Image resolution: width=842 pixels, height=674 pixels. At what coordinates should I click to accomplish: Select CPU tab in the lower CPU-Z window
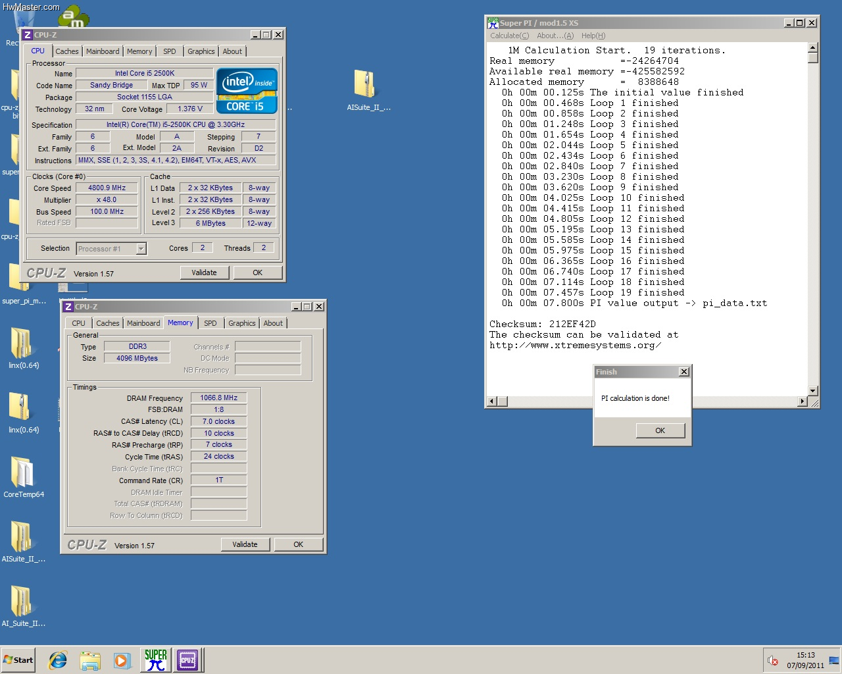click(x=78, y=323)
